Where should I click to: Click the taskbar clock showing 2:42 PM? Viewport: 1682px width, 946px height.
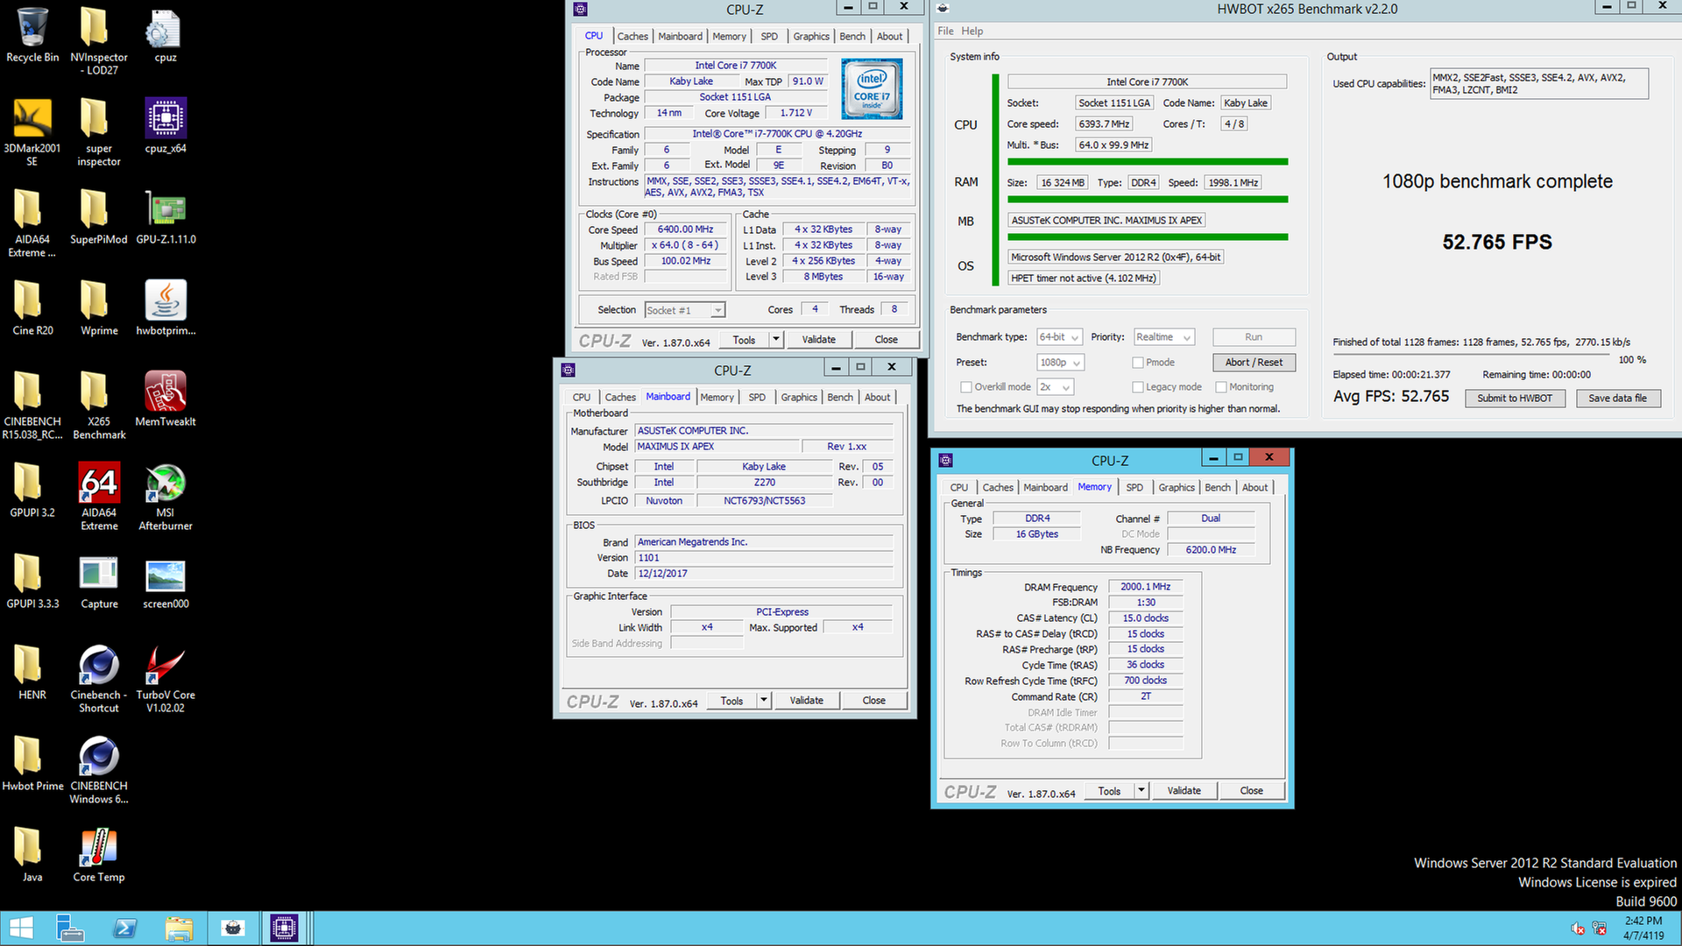[x=1643, y=928]
